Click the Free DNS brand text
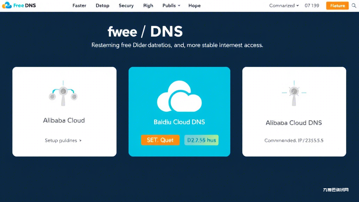359x202 pixels. pyautogui.click(x=25, y=6)
